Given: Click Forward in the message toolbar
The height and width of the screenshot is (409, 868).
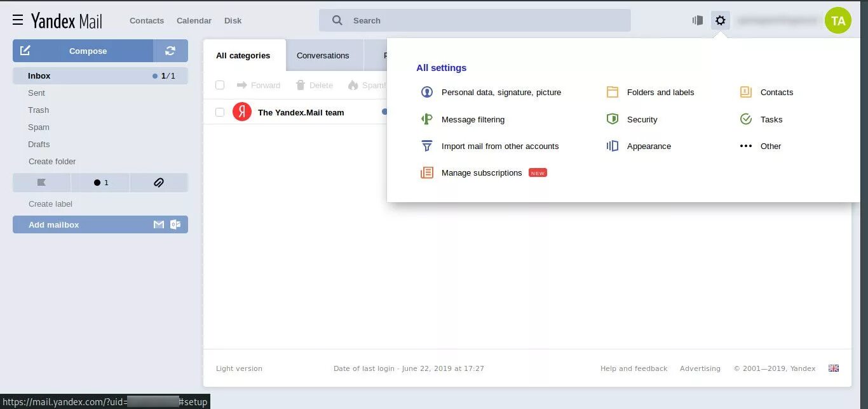Looking at the screenshot, I should tap(258, 85).
